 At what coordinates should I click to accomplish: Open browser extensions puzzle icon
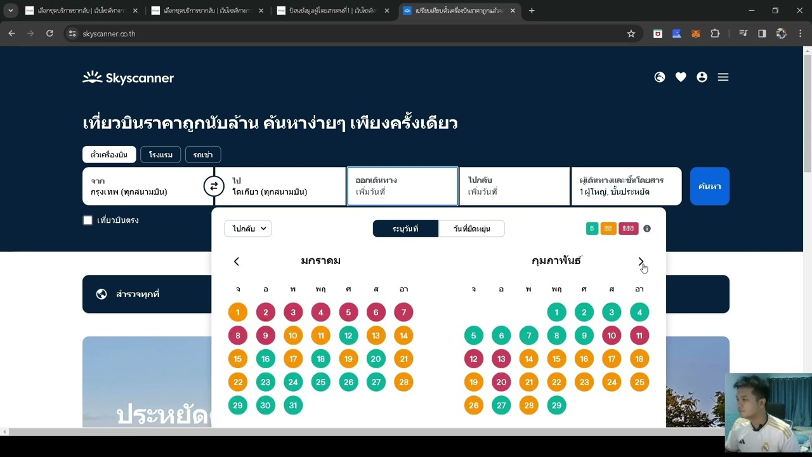click(x=715, y=34)
